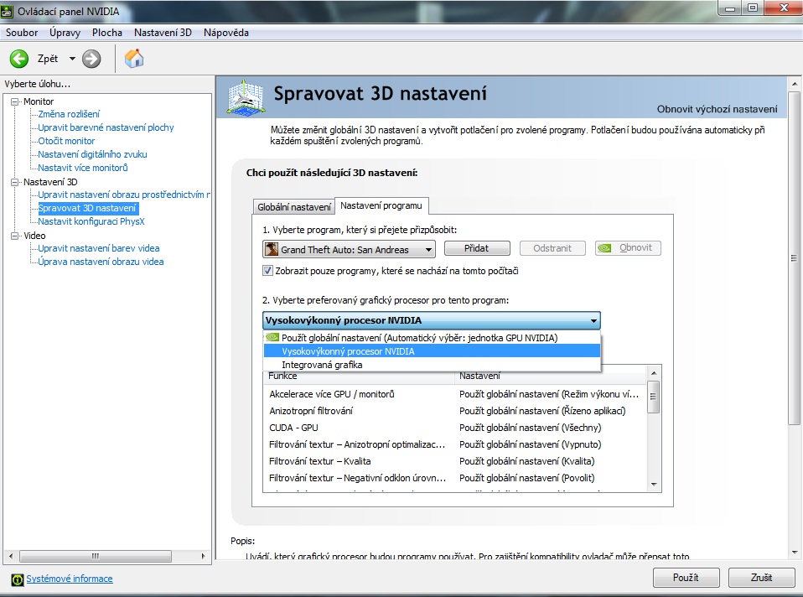Open 'Nastavení digitálního zvuku'
Viewport: 803px width, 597px height.
(x=92, y=153)
